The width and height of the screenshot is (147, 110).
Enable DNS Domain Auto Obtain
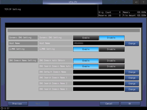[x=86, y=61]
